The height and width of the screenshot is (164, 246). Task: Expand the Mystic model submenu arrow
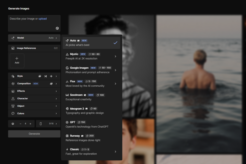point(115,56)
